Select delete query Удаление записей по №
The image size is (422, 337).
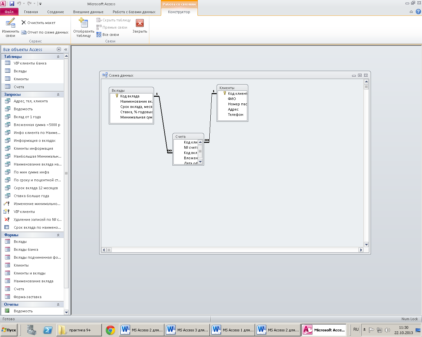coord(32,220)
